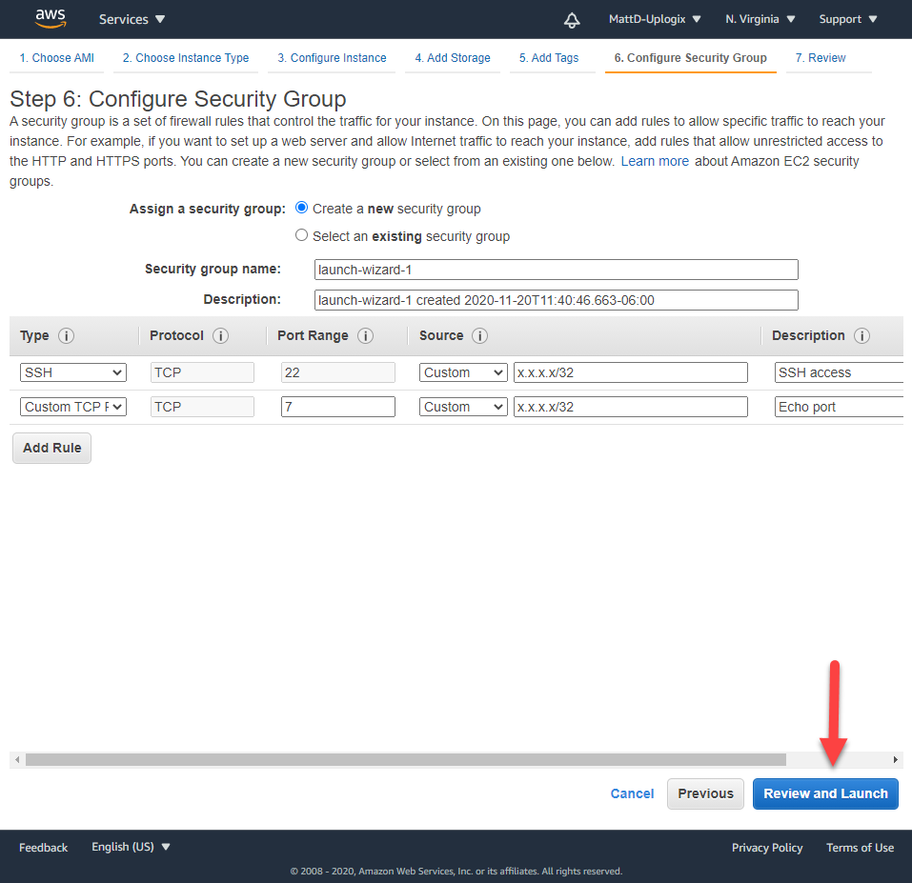Click info icon beside Port Range header

(365, 336)
